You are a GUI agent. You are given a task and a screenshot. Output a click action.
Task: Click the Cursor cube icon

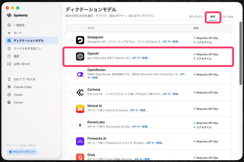point(9,102)
